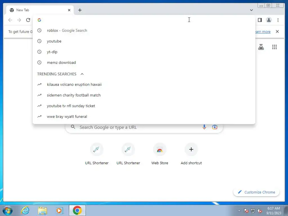Open clock showing 6:17 AM
The height and width of the screenshot is (216, 288).
point(274,211)
